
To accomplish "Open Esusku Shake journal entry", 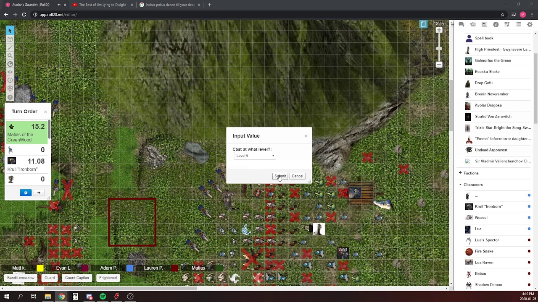I will (498, 72).
